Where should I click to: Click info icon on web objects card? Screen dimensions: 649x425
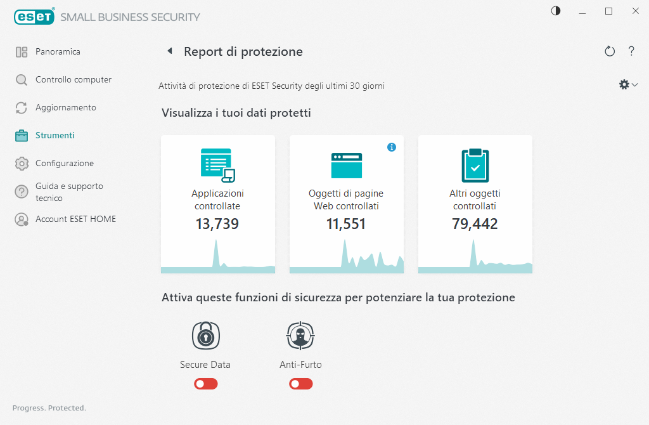(x=392, y=147)
